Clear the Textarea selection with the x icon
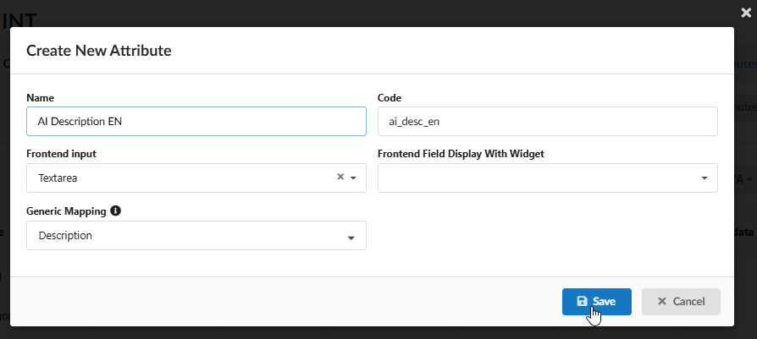This screenshot has width=757, height=339. 340,178
